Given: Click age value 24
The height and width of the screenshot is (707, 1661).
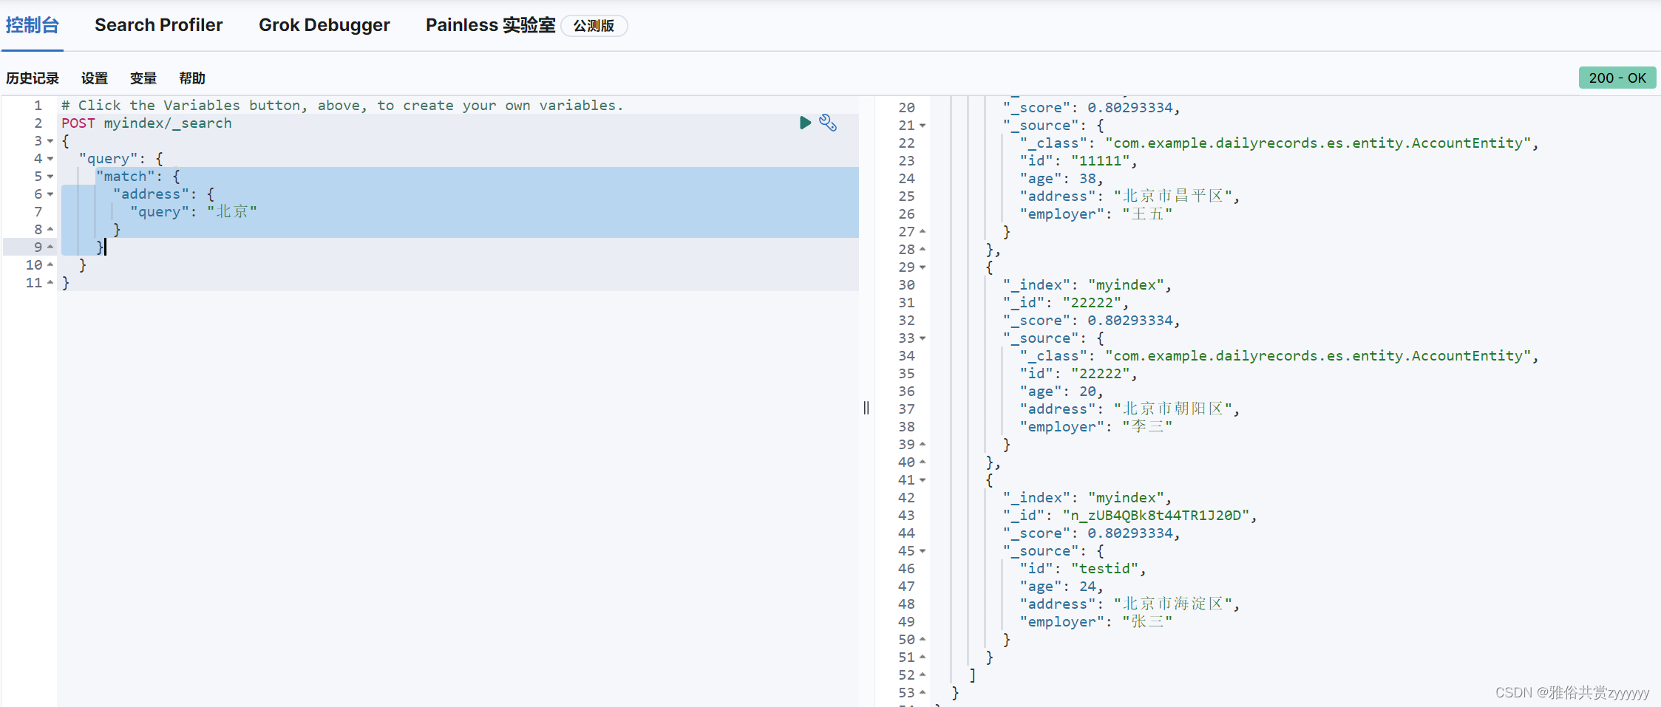Looking at the screenshot, I should click(1087, 587).
